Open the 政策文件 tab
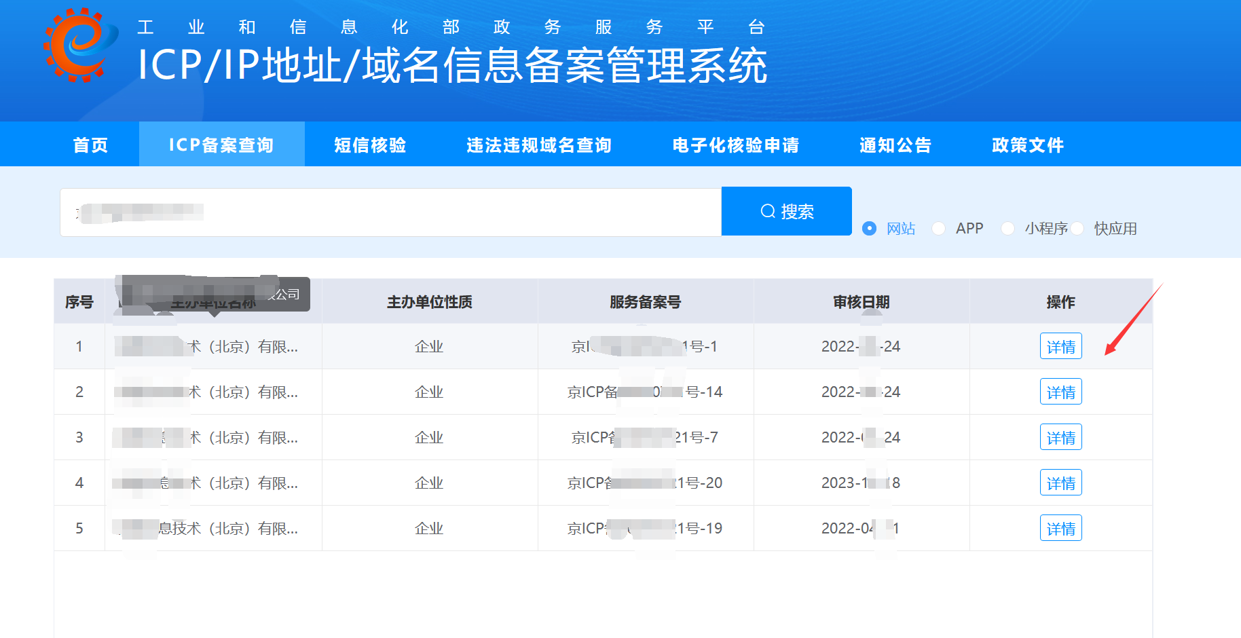1241x638 pixels. tap(1028, 145)
